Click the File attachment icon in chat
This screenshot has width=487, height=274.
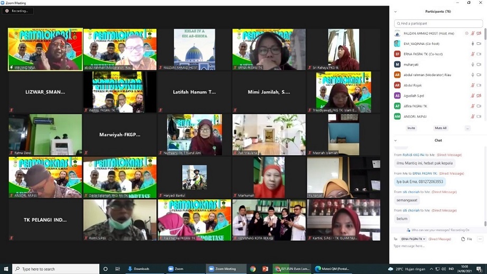tap(466, 239)
